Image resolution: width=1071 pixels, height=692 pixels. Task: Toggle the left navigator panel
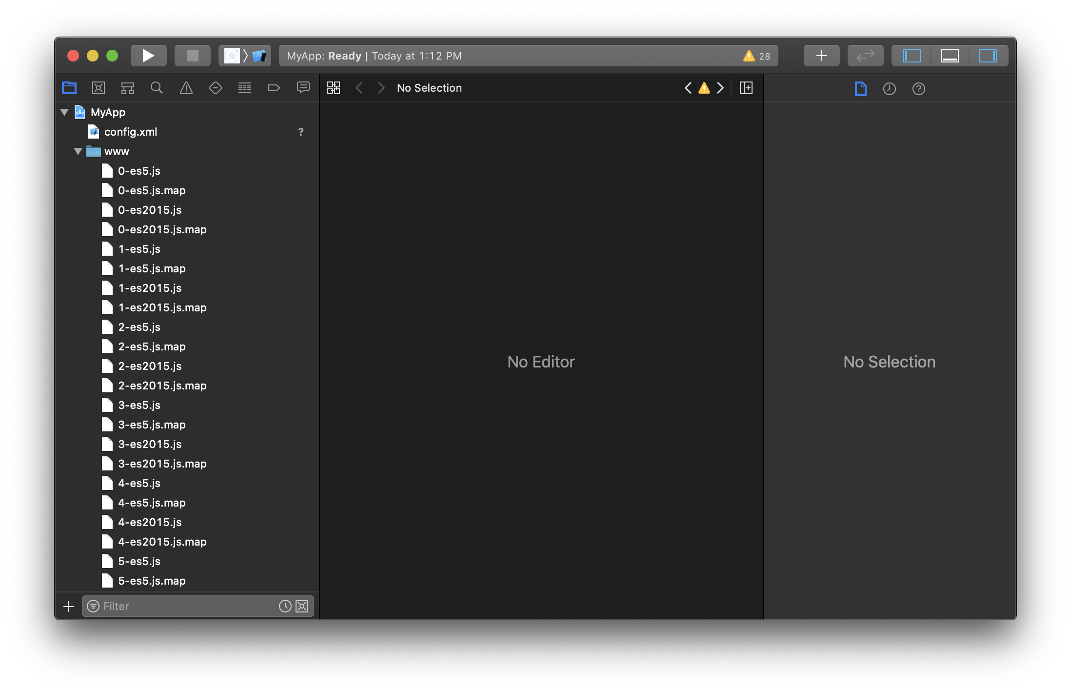pyautogui.click(x=912, y=56)
